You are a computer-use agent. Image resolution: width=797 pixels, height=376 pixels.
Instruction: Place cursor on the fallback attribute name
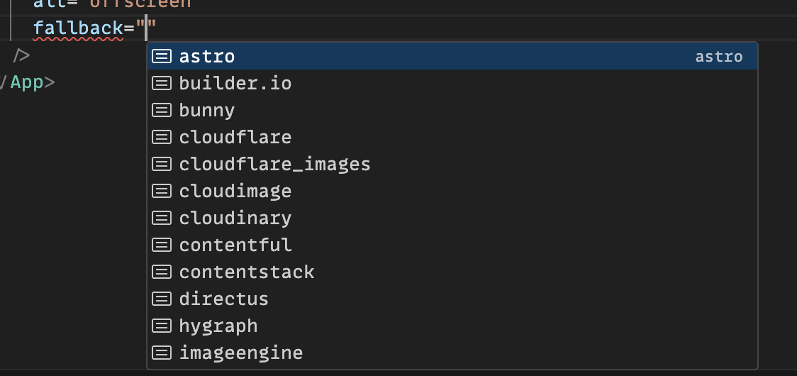[79, 29]
